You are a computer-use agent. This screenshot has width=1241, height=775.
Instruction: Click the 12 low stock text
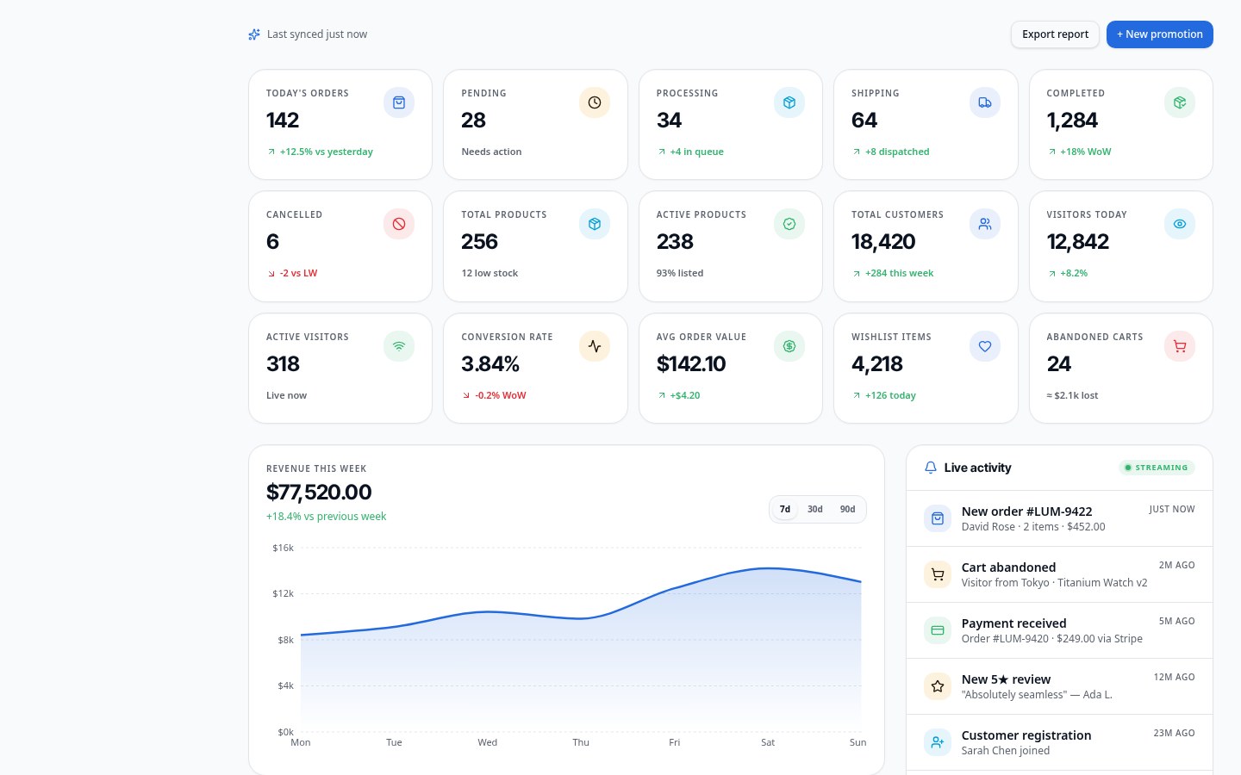490,273
